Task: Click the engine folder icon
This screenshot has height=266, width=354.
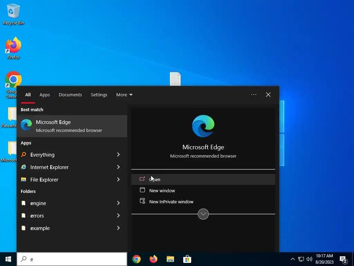Action: click(24, 203)
